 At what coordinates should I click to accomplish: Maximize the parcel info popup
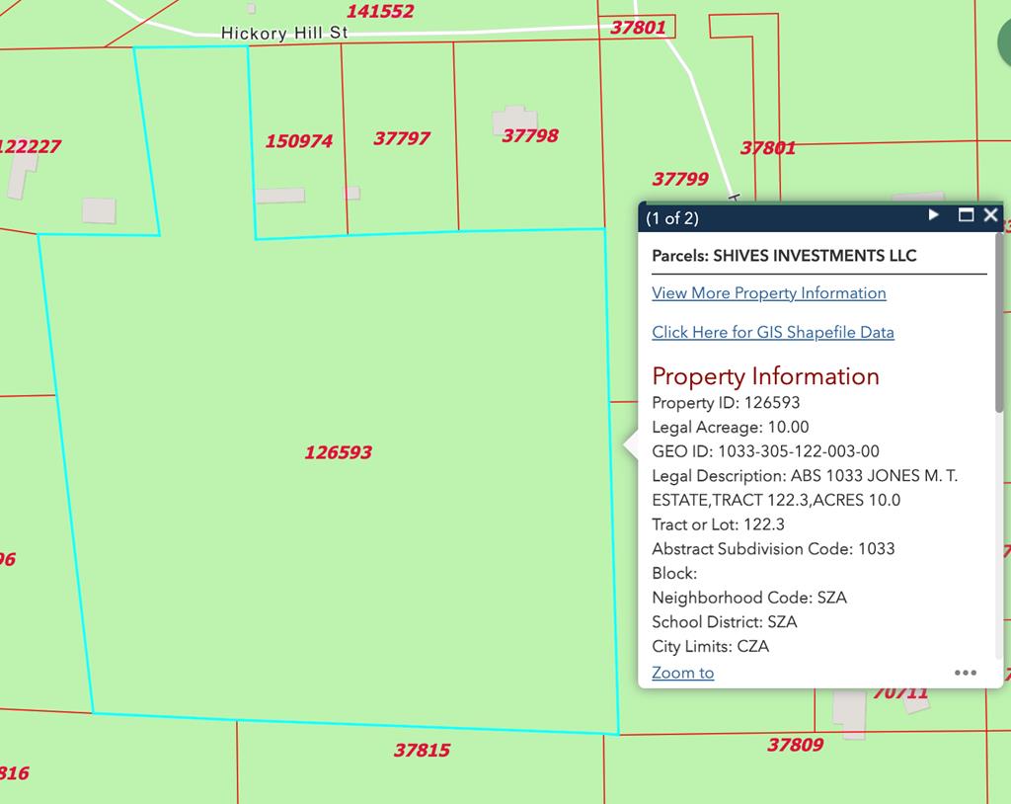pyautogui.click(x=966, y=215)
